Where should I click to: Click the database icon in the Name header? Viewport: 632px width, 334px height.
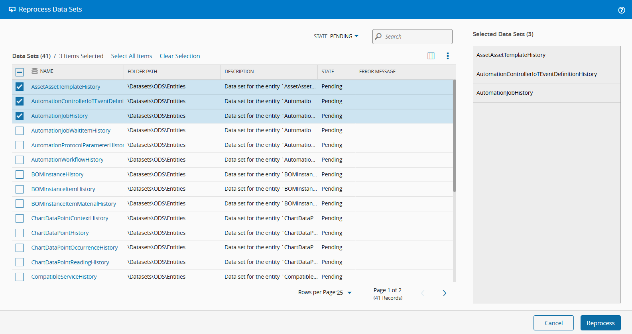(x=35, y=71)
